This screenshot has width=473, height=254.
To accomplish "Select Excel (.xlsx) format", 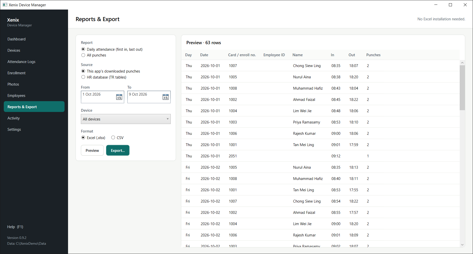I will point(93,138).
